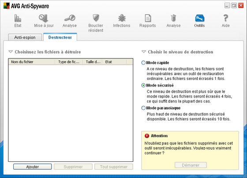Image resolution: width=247 pixels, height=178 pixels.
Task: Switch to the Anti-espion tab
Action: (x=25, y=37)
